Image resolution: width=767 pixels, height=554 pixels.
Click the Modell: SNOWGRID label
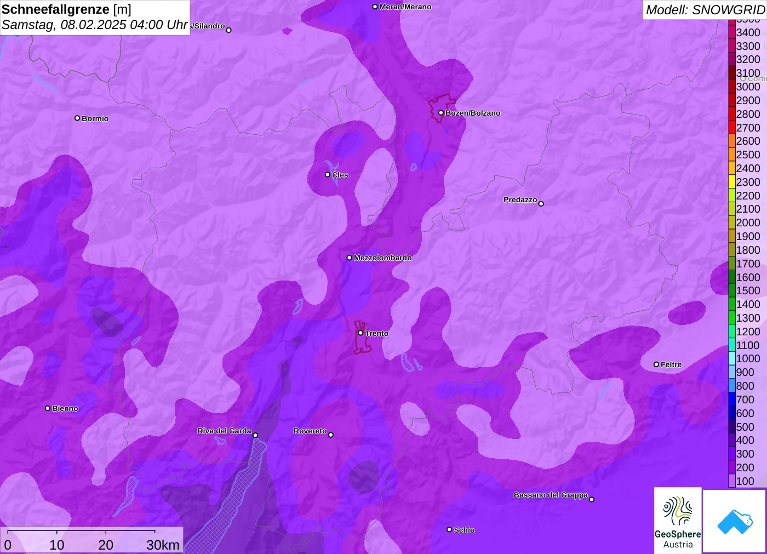point(705,10)
